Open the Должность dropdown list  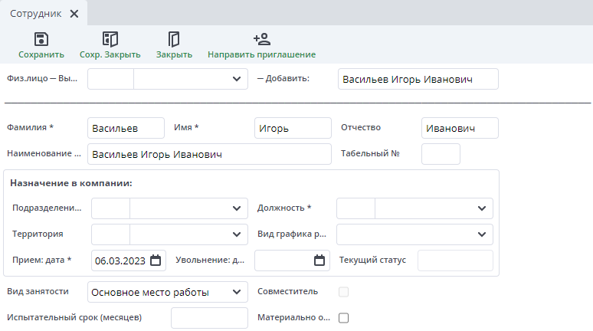coord(481,208)
